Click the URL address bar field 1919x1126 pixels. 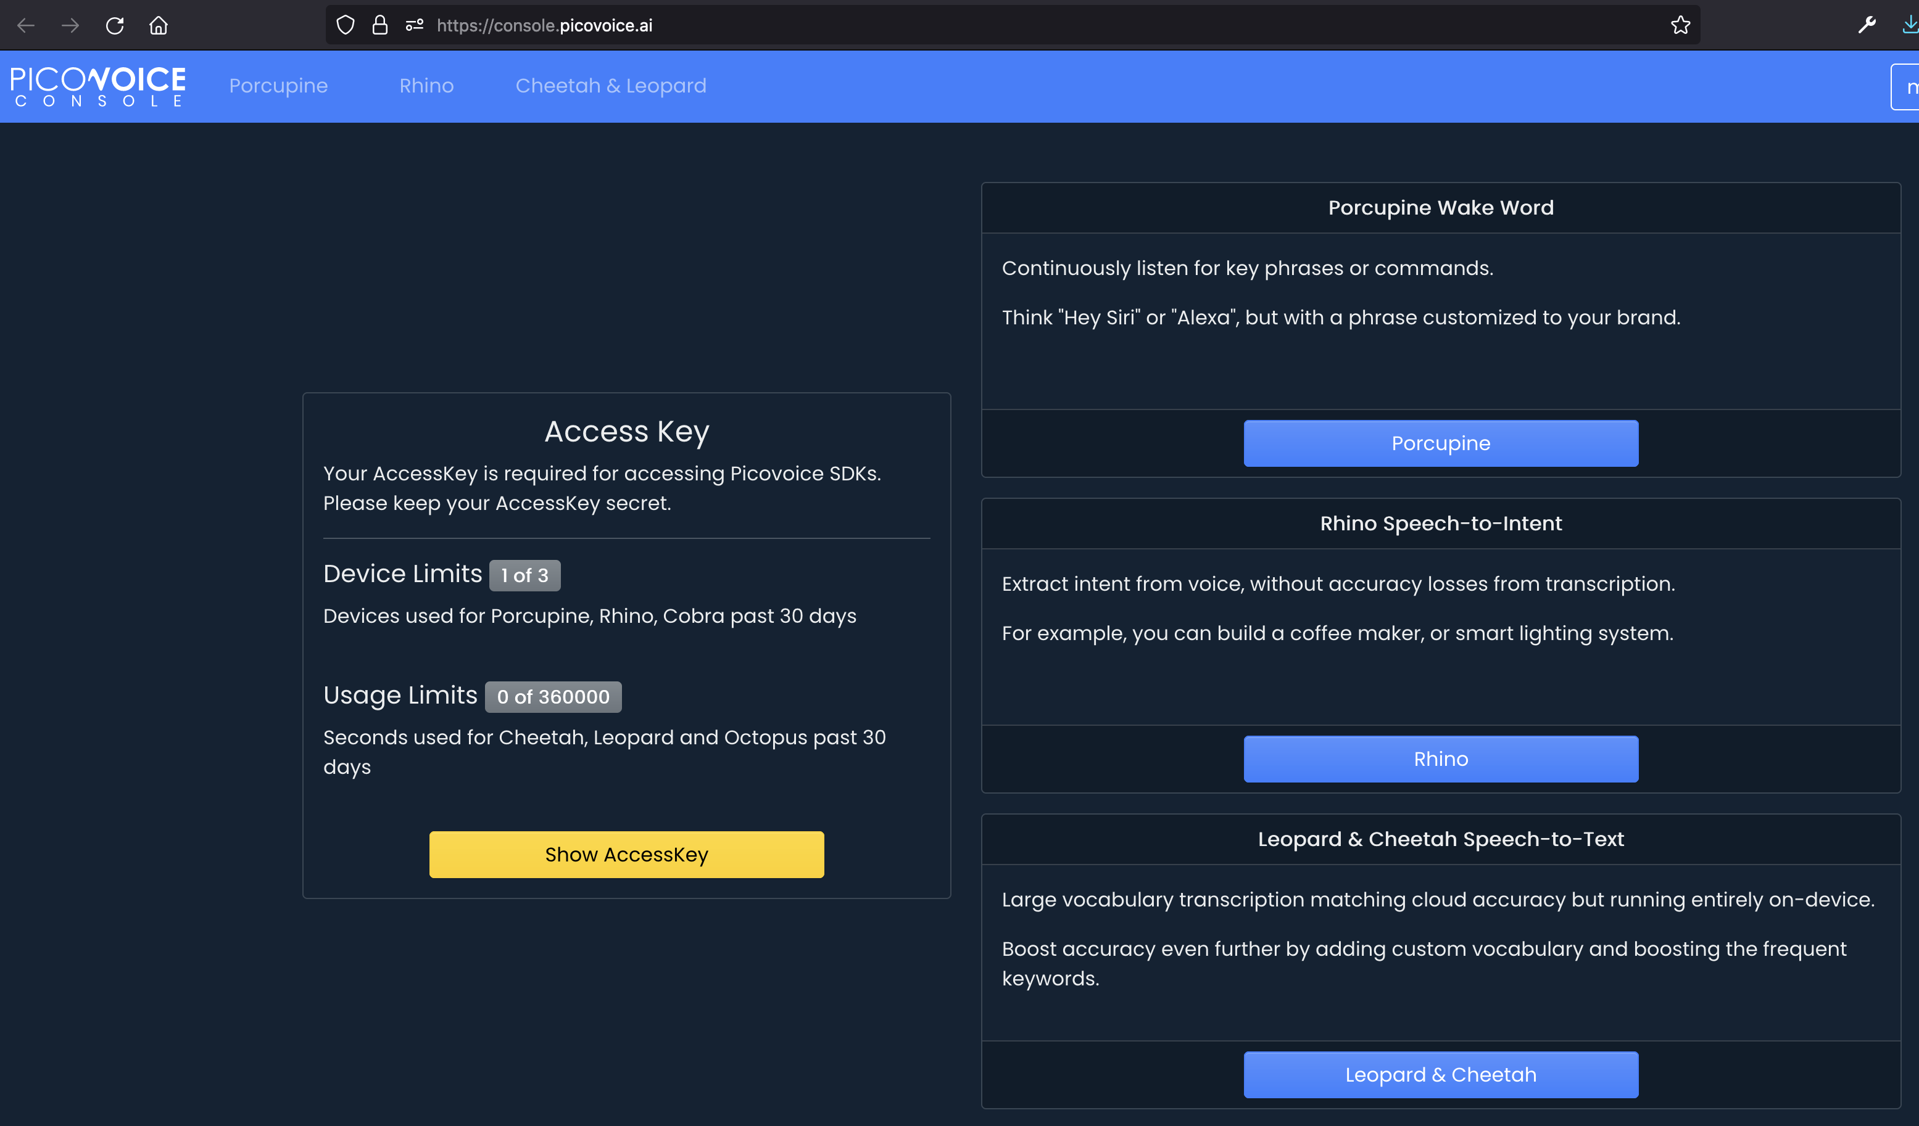click(990, 25)
